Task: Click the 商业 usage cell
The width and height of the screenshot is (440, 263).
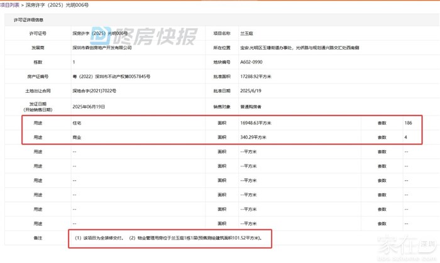Action: click(x=77, y=137)
